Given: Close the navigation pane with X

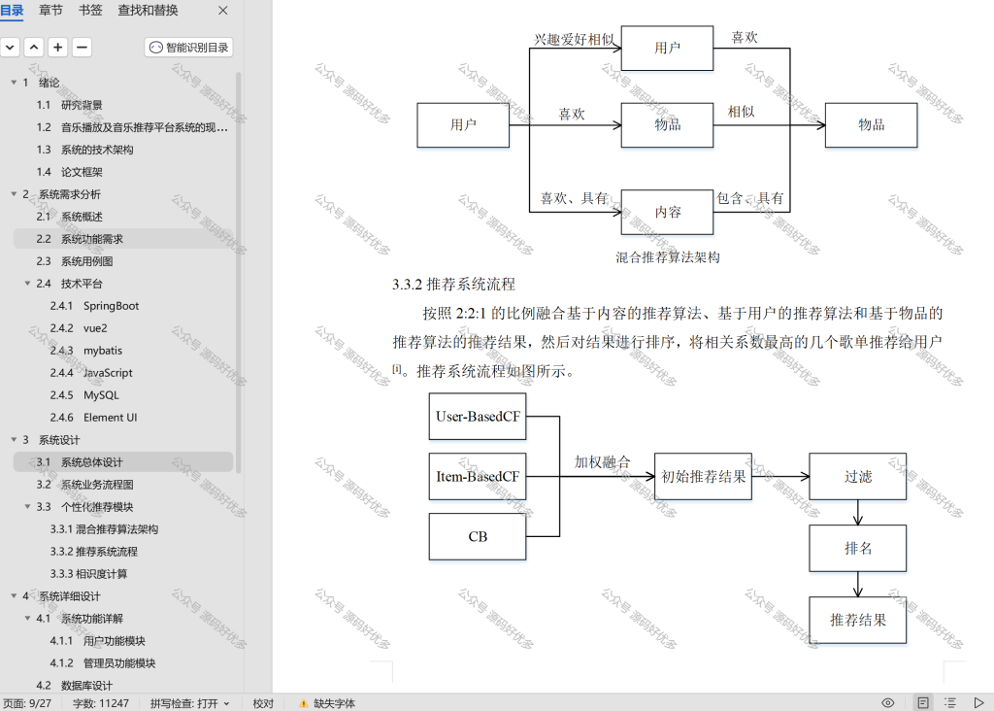Looking at the screenshot, I should [223, 11].
